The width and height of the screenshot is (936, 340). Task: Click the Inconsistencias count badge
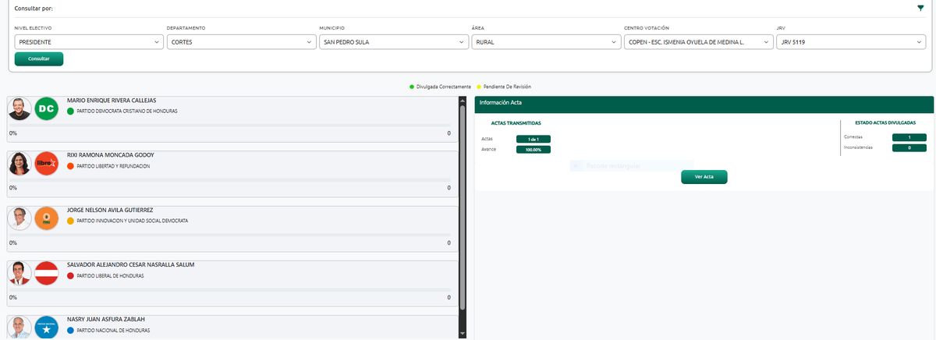[909, 147]
